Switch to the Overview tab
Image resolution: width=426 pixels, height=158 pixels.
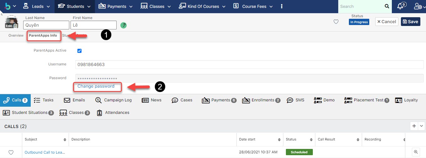tap(16, 35)
